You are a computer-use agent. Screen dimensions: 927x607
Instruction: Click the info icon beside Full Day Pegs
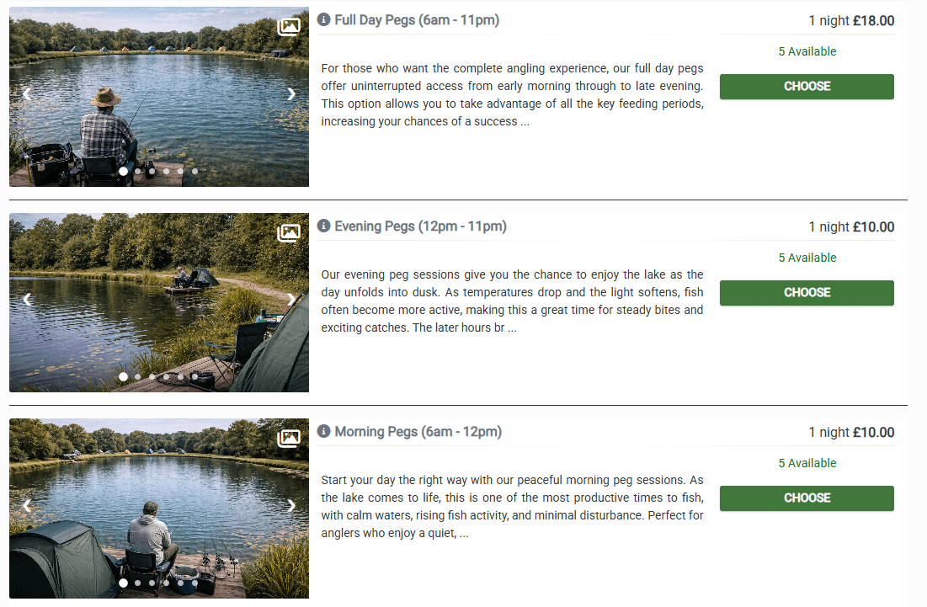pyautogui.click(x=323, y=19)
